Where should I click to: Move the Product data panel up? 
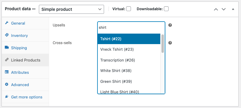point(216,9)
